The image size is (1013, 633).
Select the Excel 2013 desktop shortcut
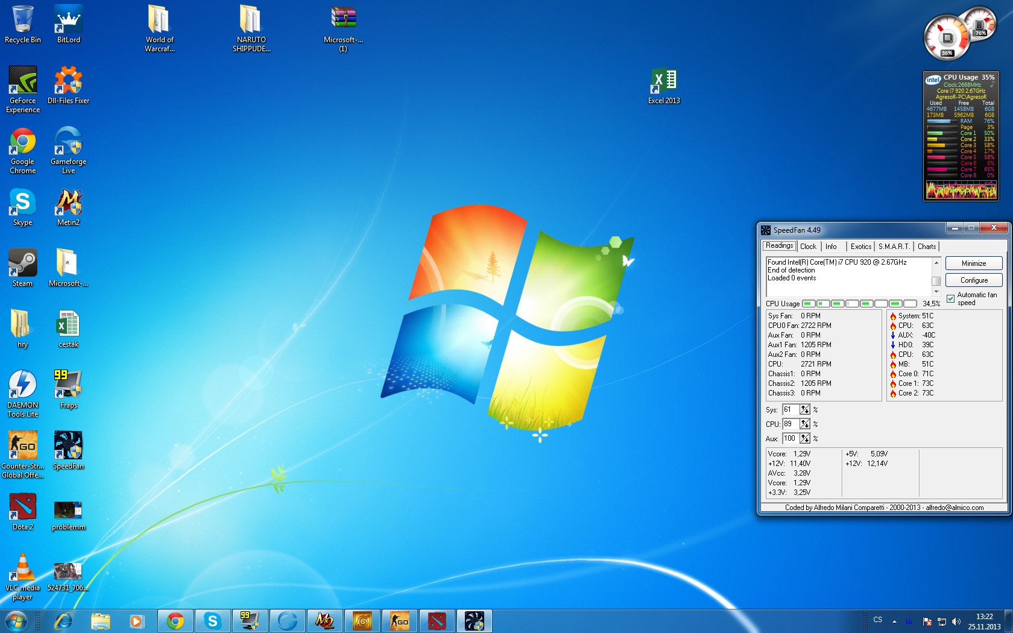[x=664, y=86]
